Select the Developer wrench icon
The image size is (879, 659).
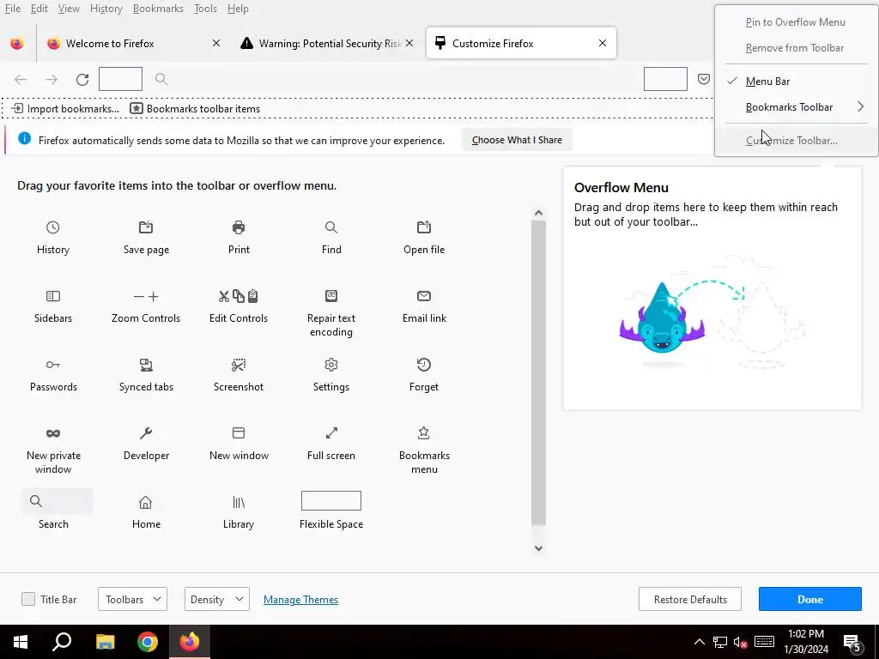146,433
